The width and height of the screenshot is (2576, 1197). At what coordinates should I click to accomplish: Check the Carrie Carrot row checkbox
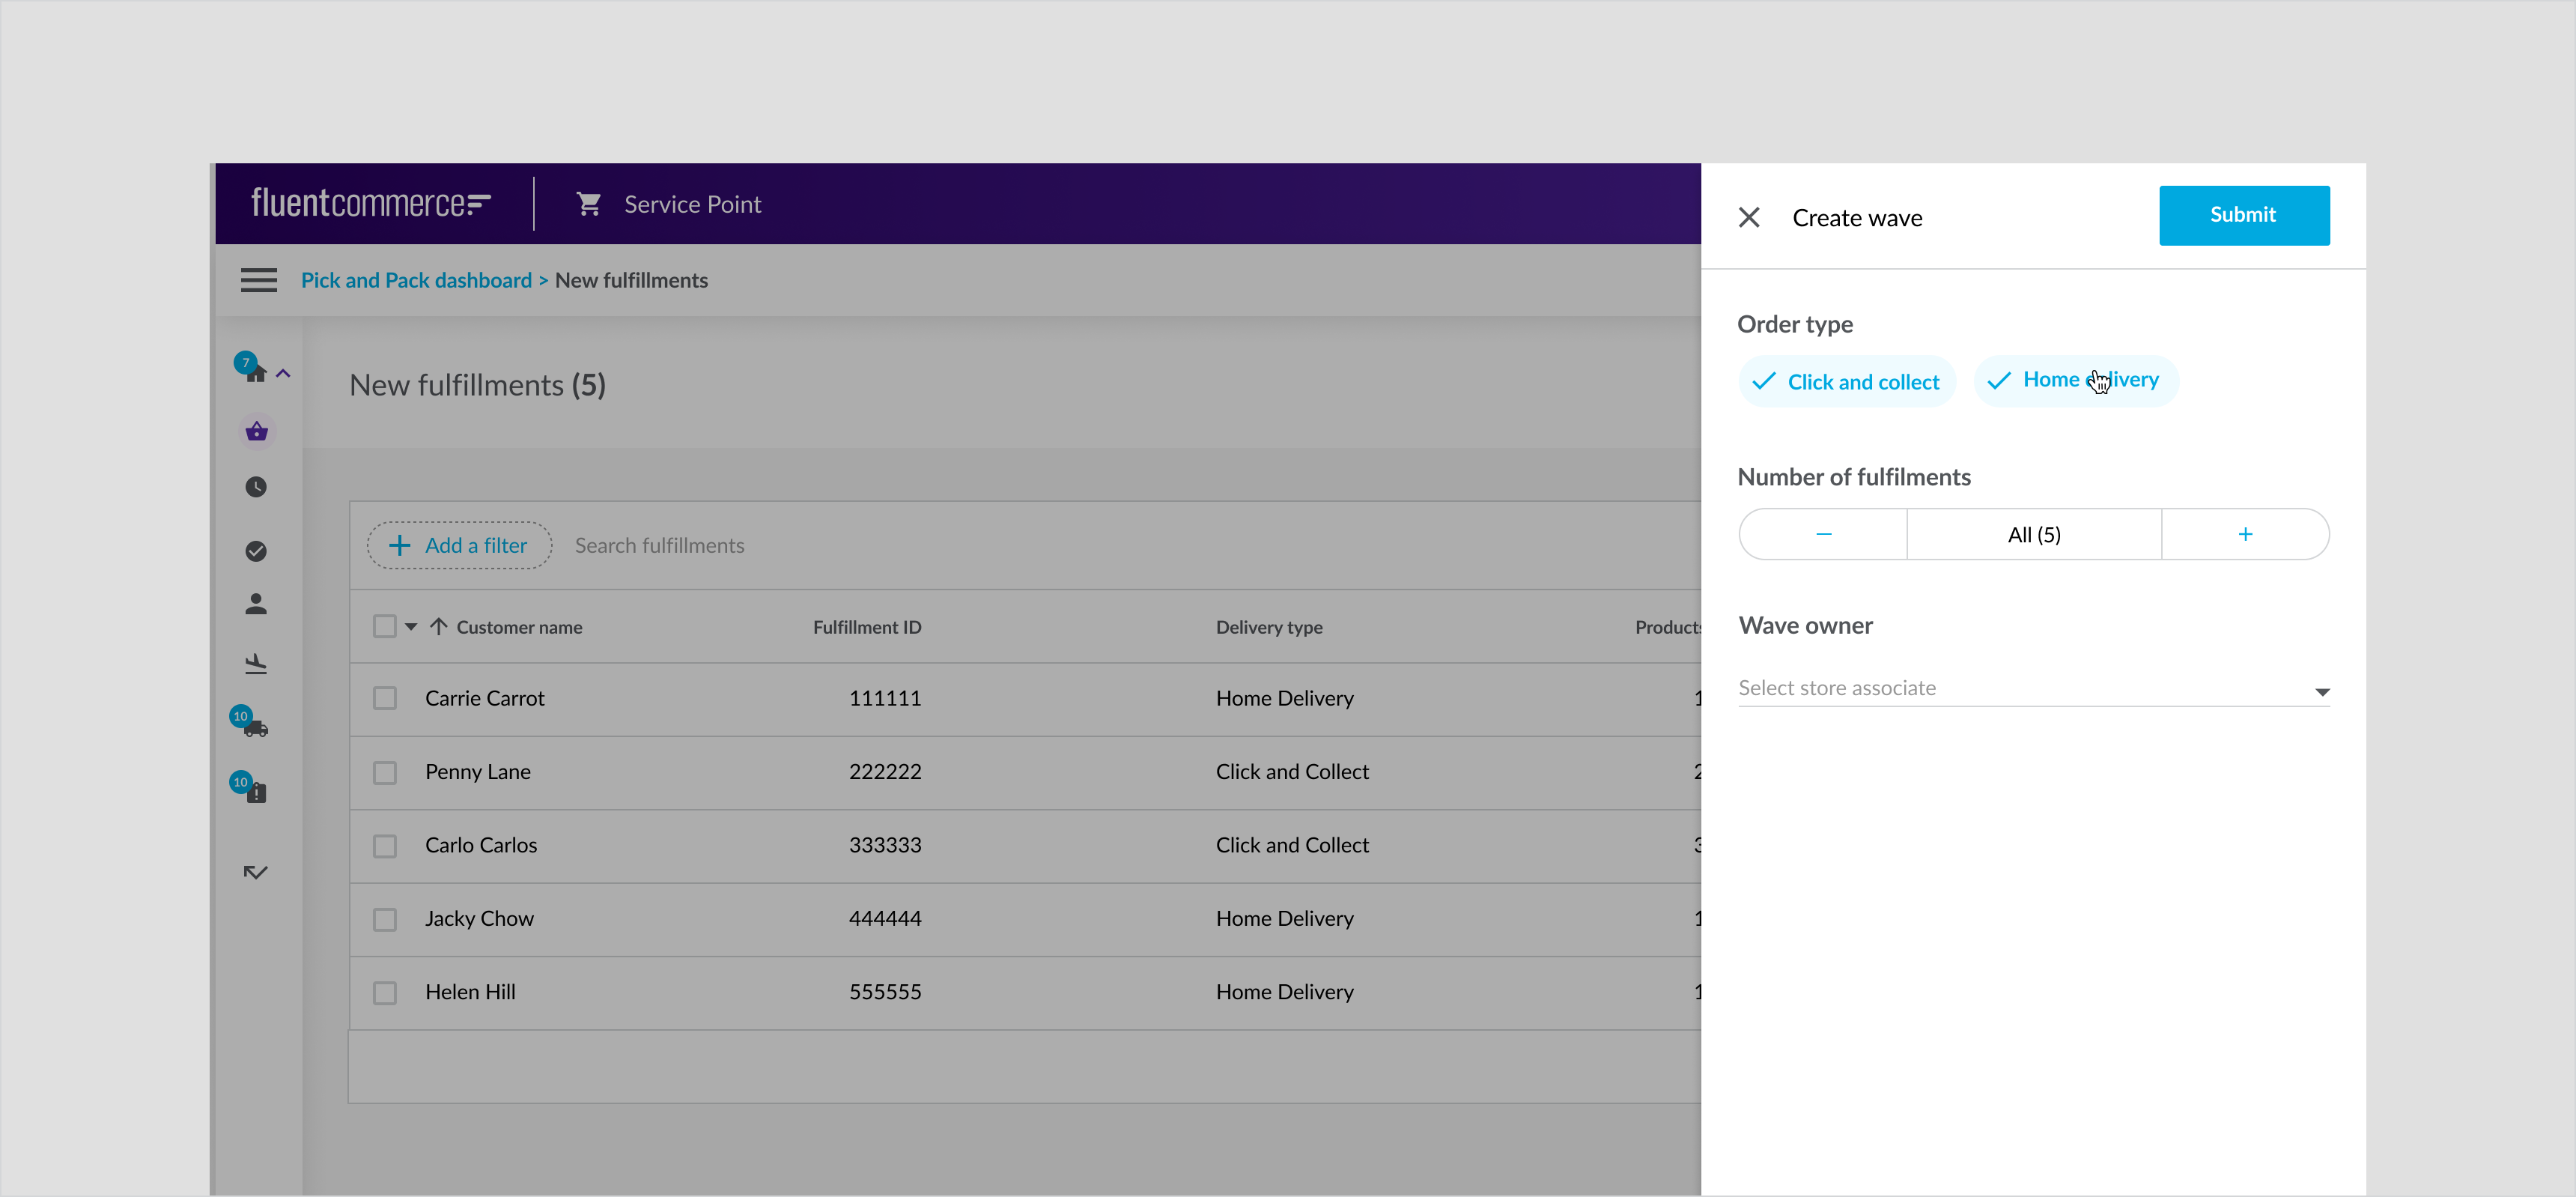pos(384,697)
